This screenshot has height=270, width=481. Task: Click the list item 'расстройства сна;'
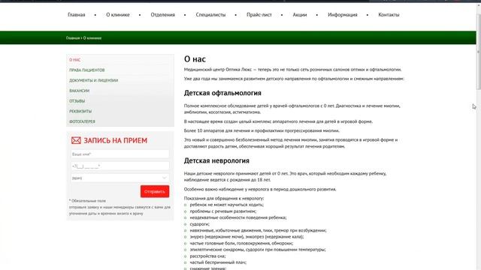(207, 256)
